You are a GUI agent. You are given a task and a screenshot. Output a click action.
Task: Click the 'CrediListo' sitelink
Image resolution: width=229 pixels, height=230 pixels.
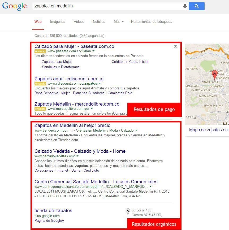[x=91, y=171]
